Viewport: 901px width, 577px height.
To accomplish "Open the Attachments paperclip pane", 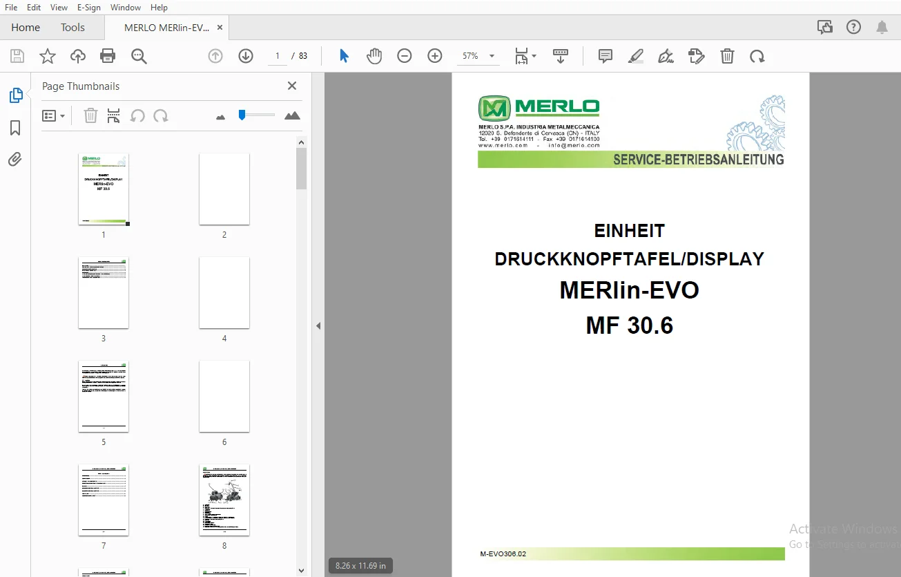I will coord(15,160).
